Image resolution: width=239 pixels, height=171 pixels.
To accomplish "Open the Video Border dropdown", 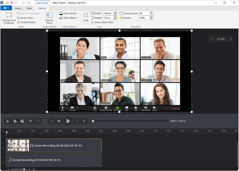I will tap(69, 13).
